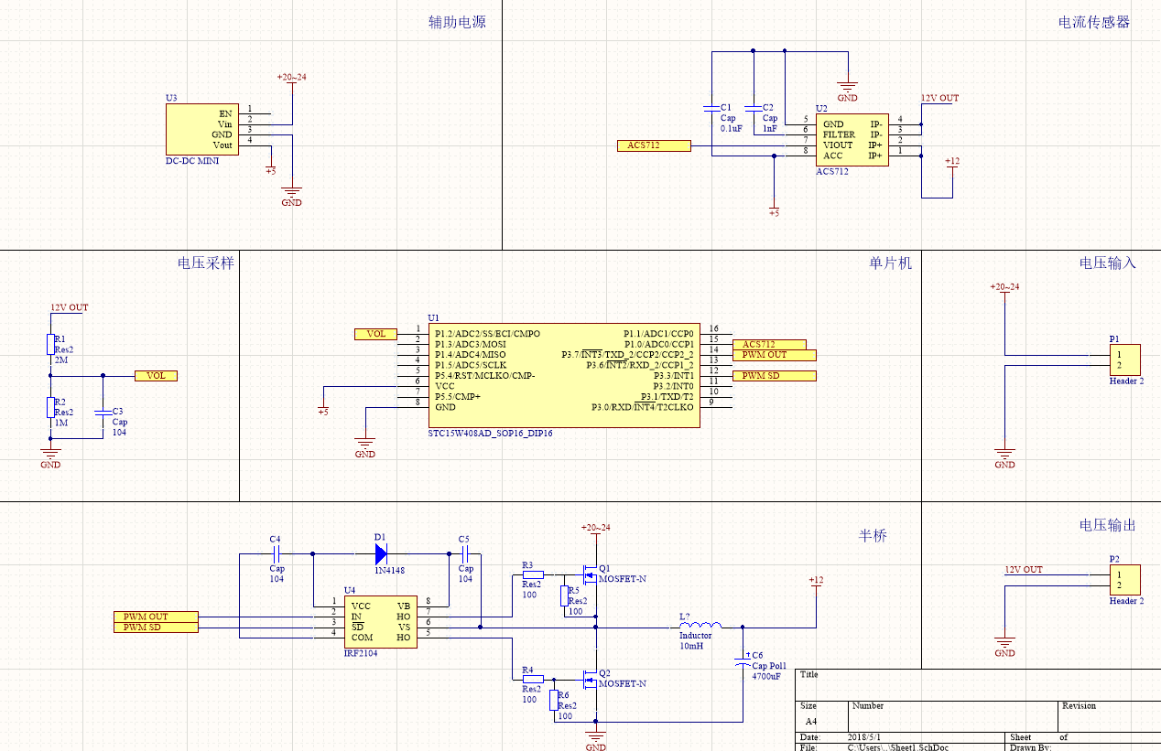This screenshot has width=1161, height=751.
Task: Select capacitor C2 1nF symbol
Action: pos(754,108)
